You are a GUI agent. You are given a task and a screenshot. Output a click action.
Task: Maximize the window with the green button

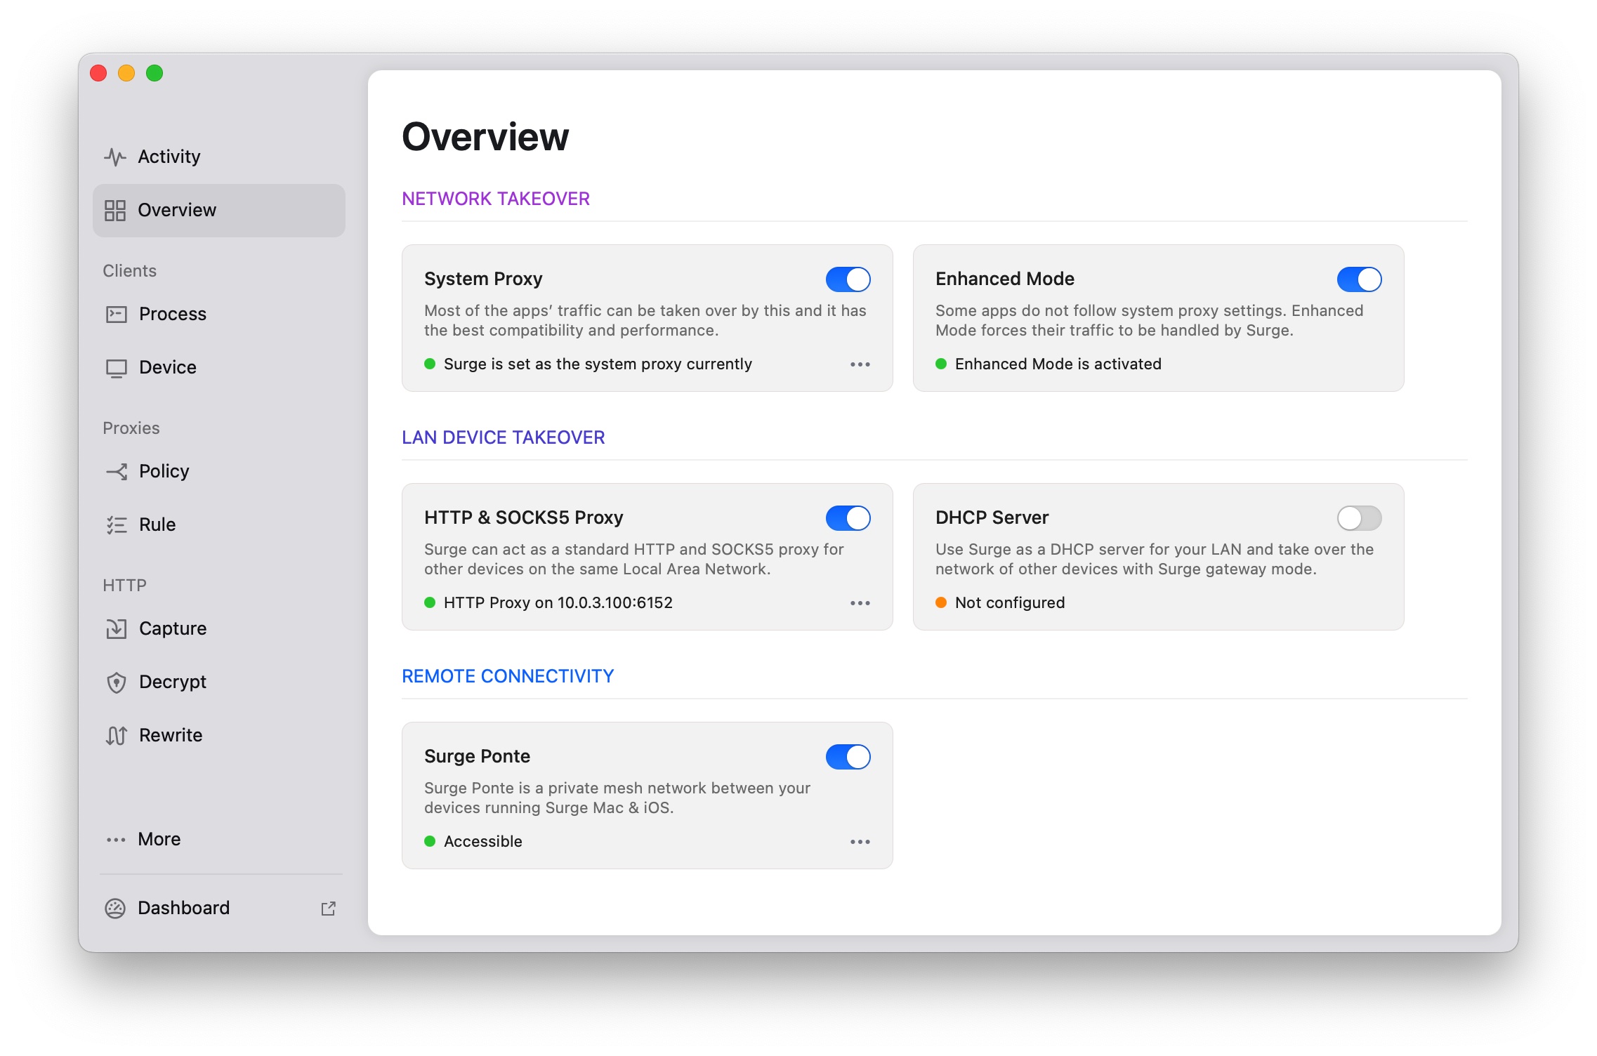click(155, 73)
